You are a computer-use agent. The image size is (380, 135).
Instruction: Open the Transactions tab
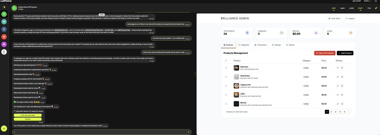coord(260,45)
